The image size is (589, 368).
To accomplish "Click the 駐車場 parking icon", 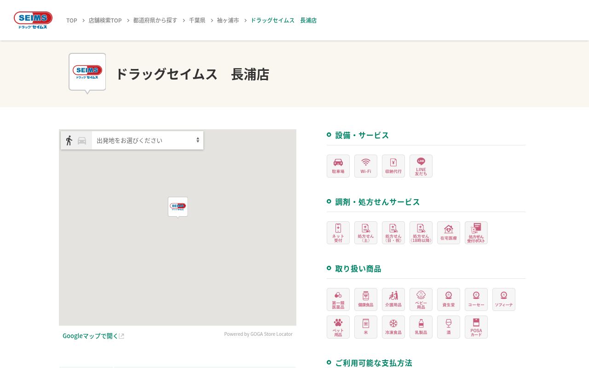I will [x=338, y=166].
